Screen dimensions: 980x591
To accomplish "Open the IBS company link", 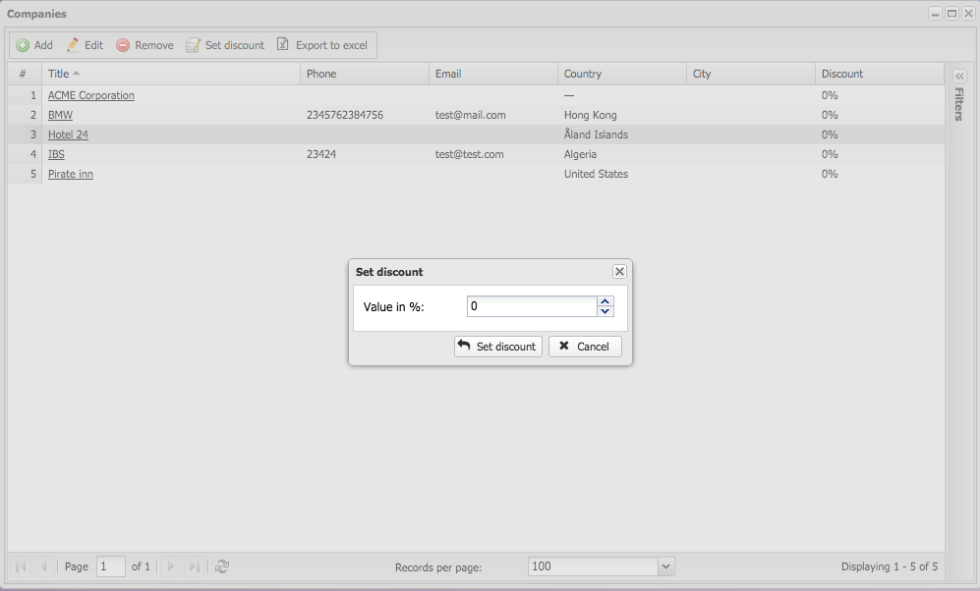I will 56,154.
